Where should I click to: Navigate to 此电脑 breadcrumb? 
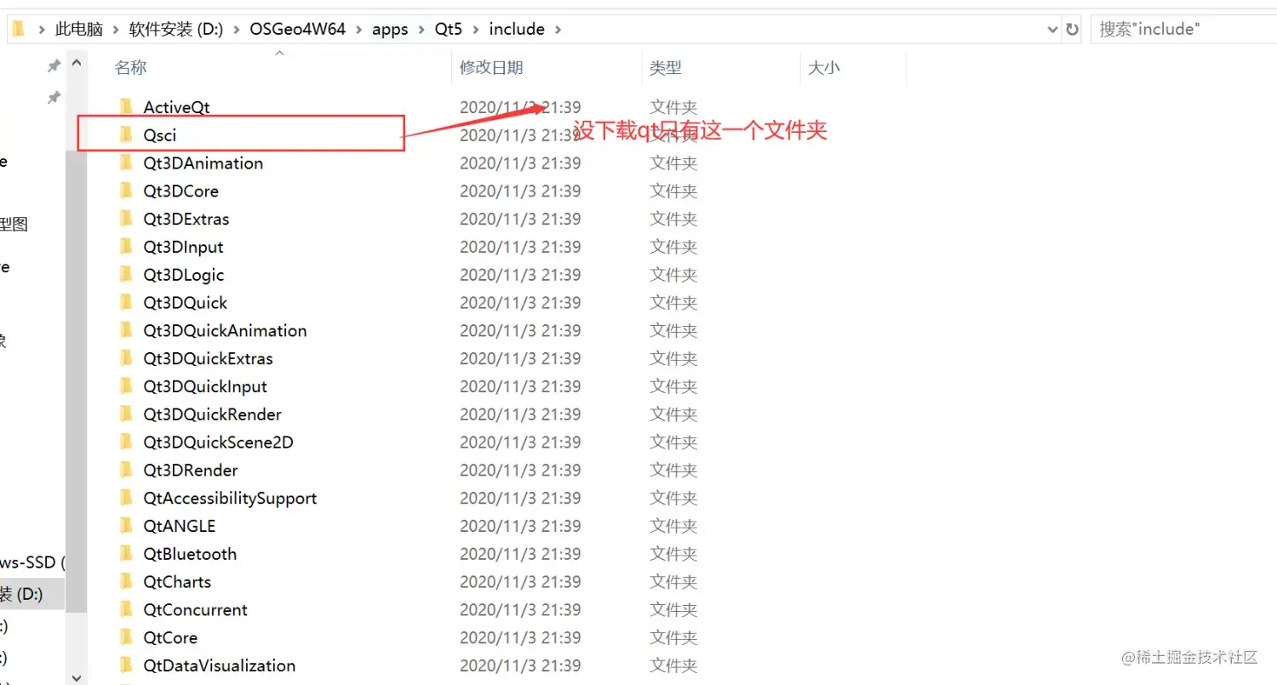click(79, 29)
